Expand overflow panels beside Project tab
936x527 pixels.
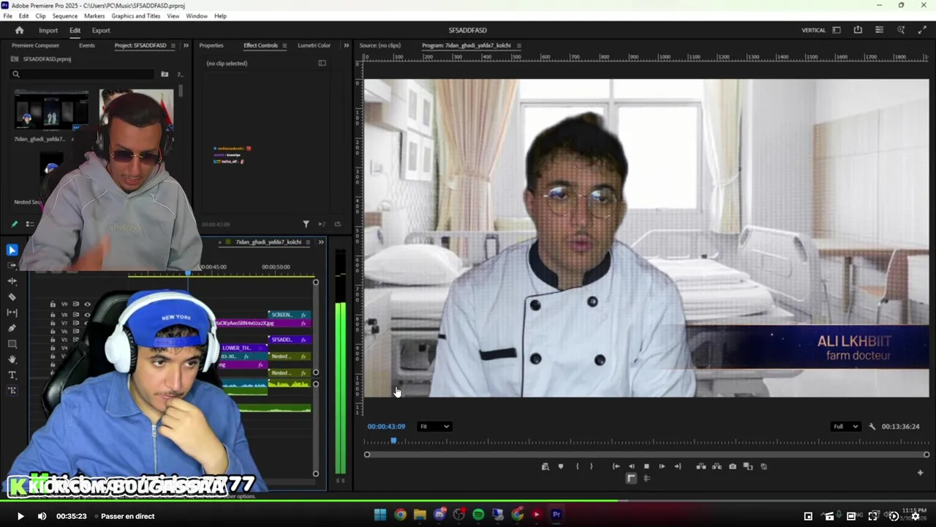tap(186, 45)
